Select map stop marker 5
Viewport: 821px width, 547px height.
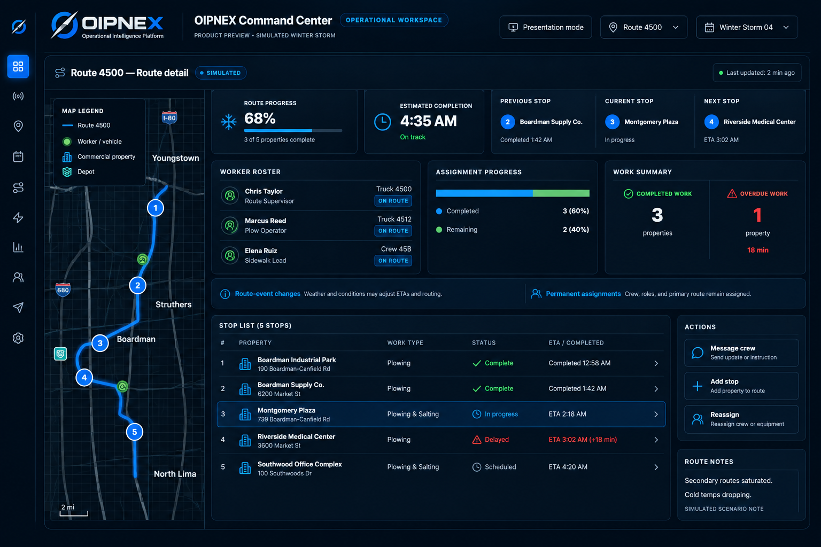(135, 432)
